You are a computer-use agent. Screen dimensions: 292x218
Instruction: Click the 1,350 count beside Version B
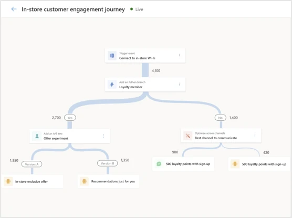click(x=125, y=160)
